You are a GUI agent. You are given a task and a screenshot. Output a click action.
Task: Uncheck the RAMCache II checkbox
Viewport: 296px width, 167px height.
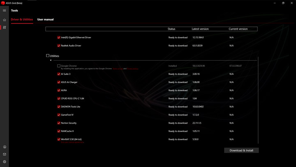coord(59,131)
